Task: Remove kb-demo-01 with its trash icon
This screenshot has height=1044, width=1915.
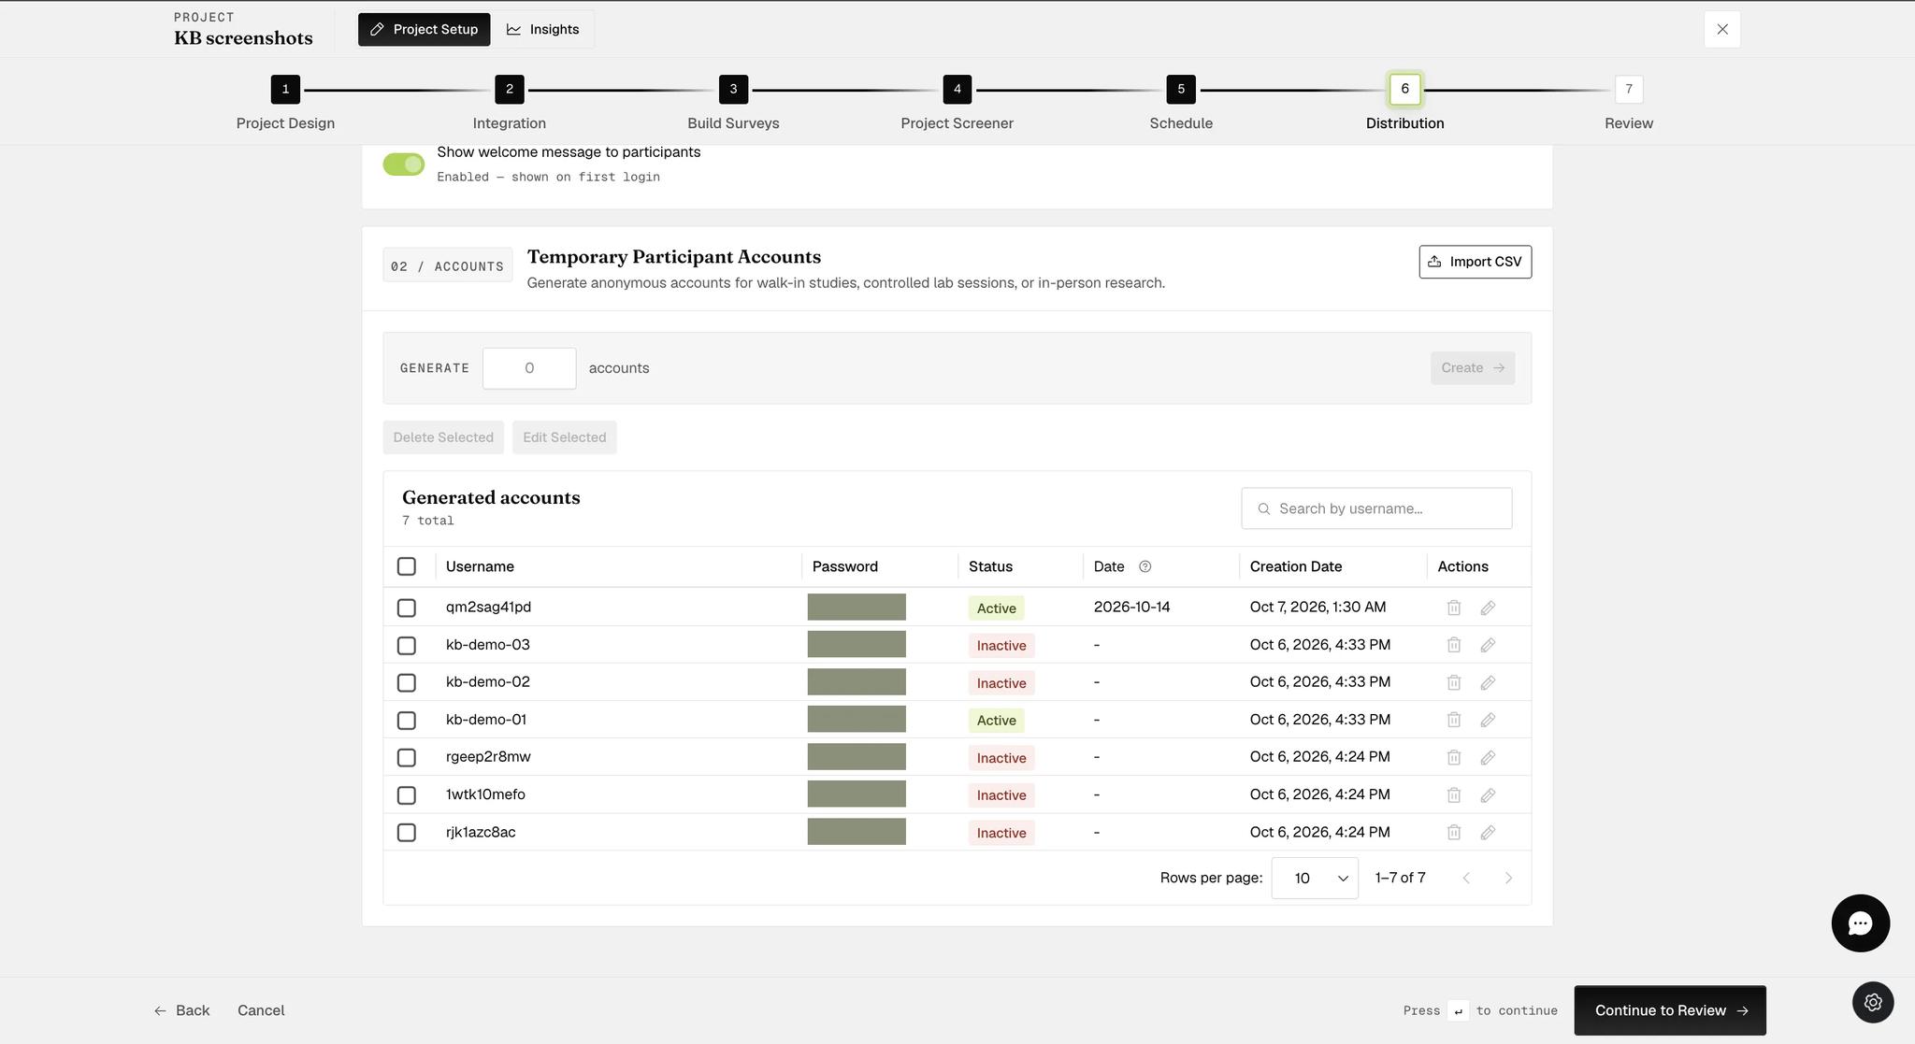Action: [x=1453, y=720]
